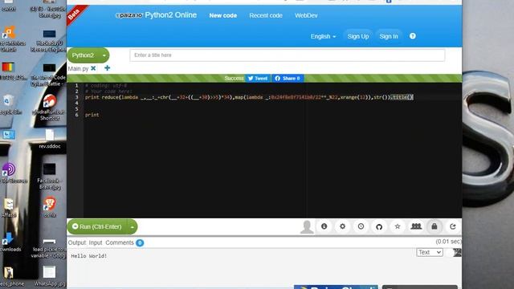Image resolution: width=514 pixels, height=289 pixels.
Task: Click the star favorite icon
Action: (x=398, y=226)
